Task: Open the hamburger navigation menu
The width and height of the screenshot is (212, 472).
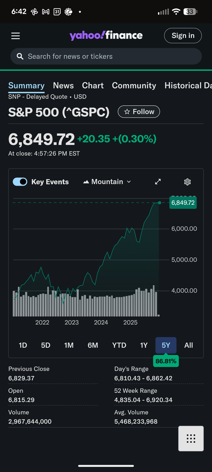Action: tap(16, 36)
